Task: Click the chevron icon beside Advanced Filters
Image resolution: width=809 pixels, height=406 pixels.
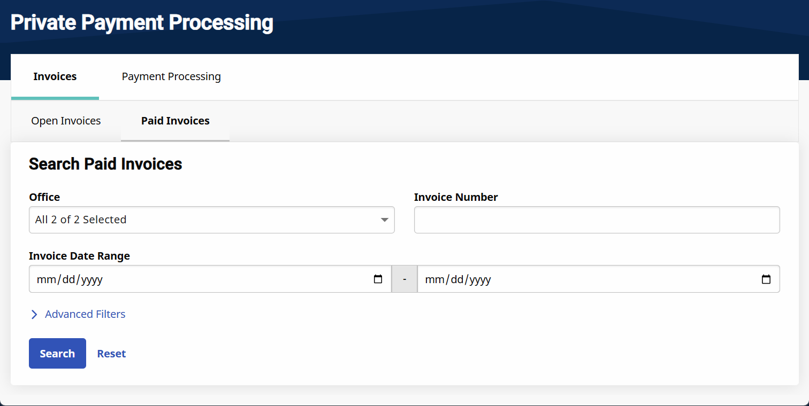Action: [34, 315]
